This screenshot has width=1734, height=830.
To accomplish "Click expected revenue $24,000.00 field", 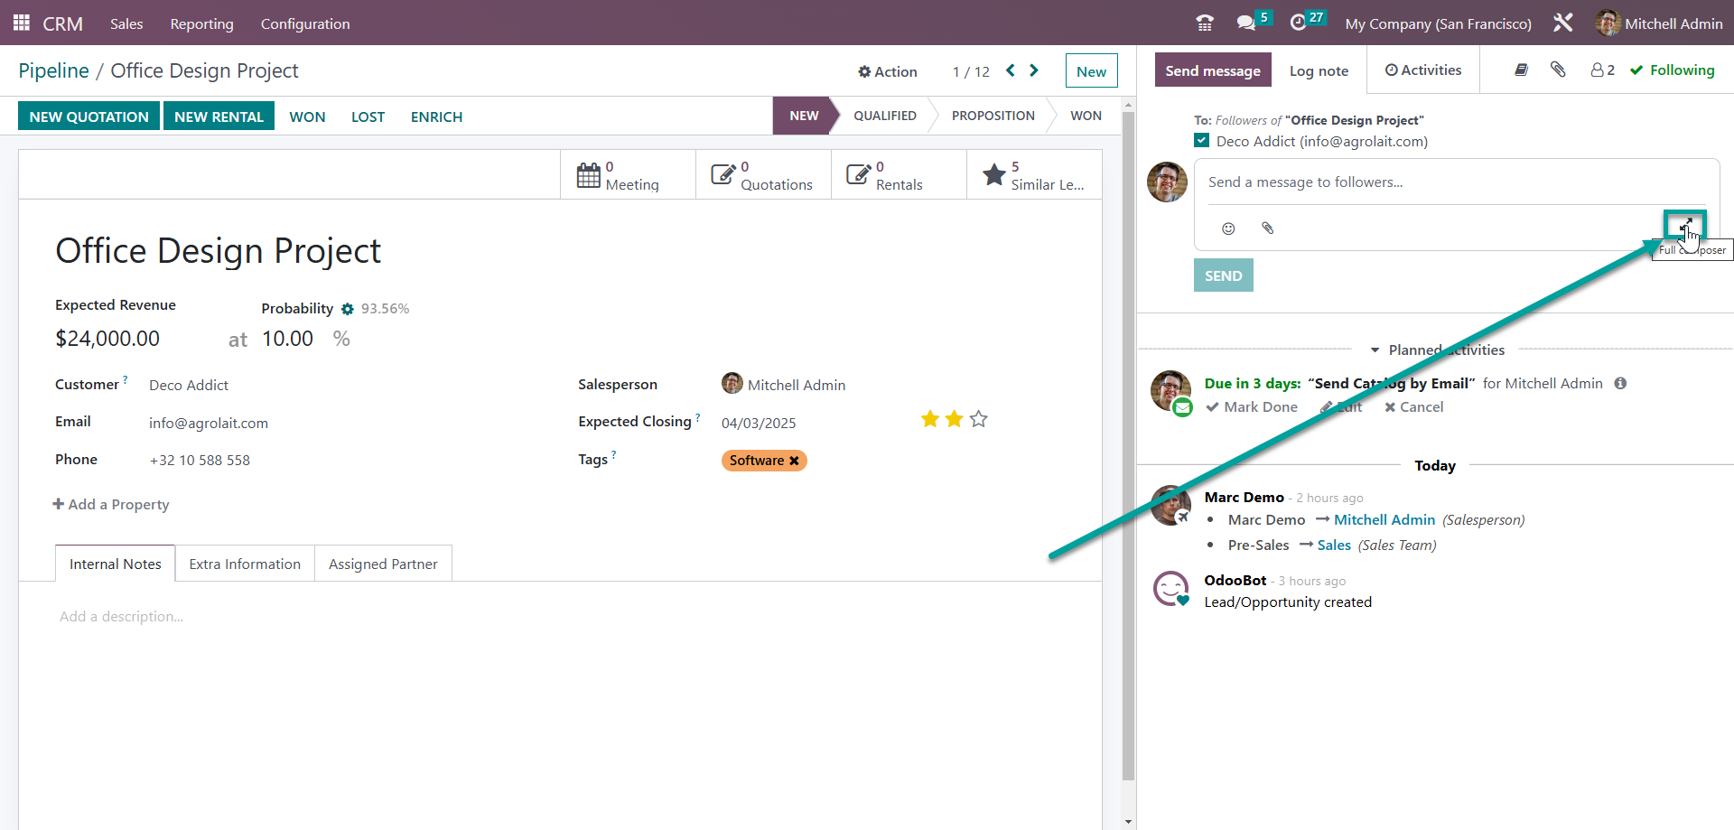I will point(107,339).
